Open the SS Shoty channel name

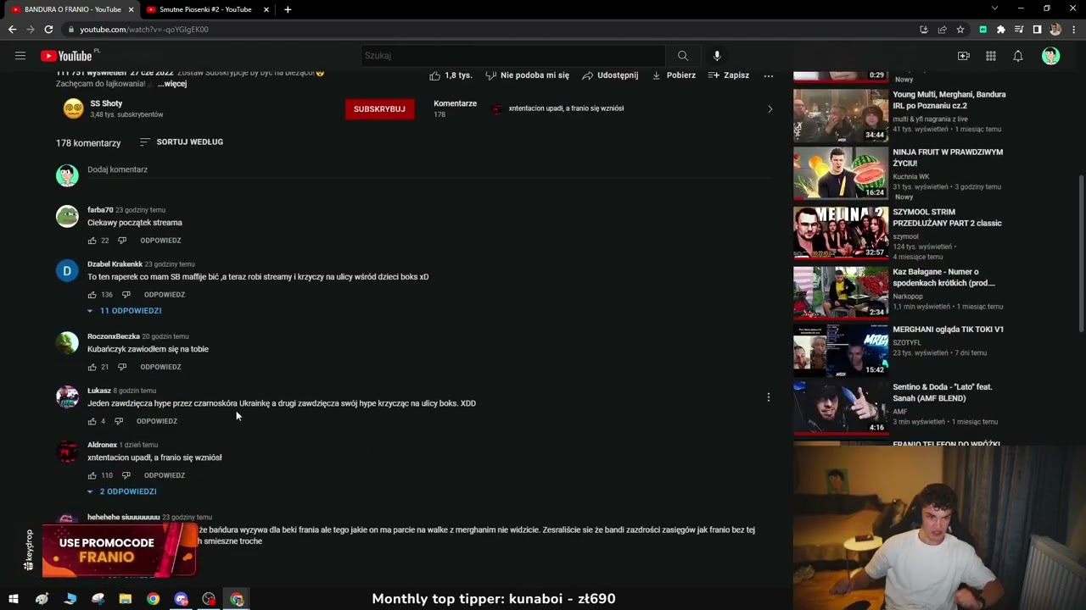coord(106,103)
